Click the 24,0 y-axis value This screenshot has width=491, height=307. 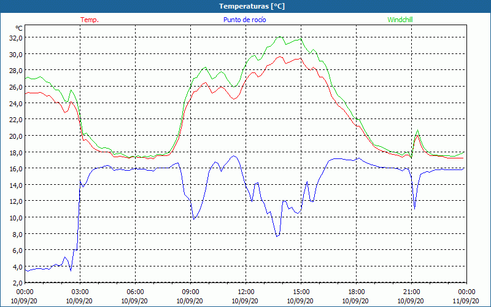[x=16, y=103]
